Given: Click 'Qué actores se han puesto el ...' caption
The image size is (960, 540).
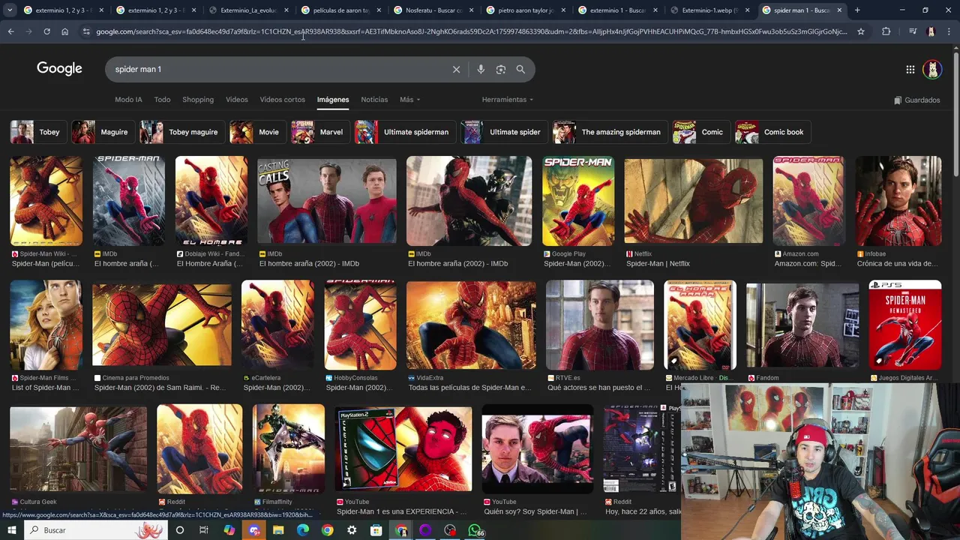Looking at the screenshot, I should (x=599, y=388).
